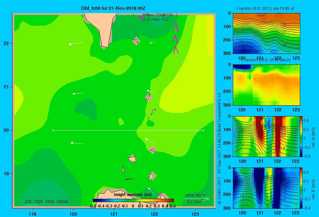Image resolution: width=319 pixels, height=217 pixels.
Task: Pick the white wind arrow near 19.8N 122E
Action: [x=150, y=141]
